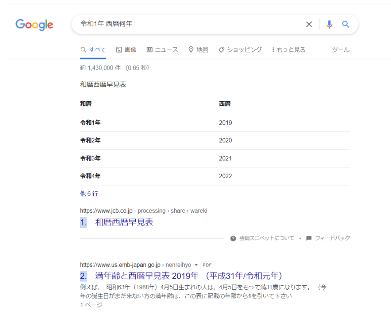Switch to the ニュース news tab
This screenshot has height=325, width=391.
(x=162, y=50)
